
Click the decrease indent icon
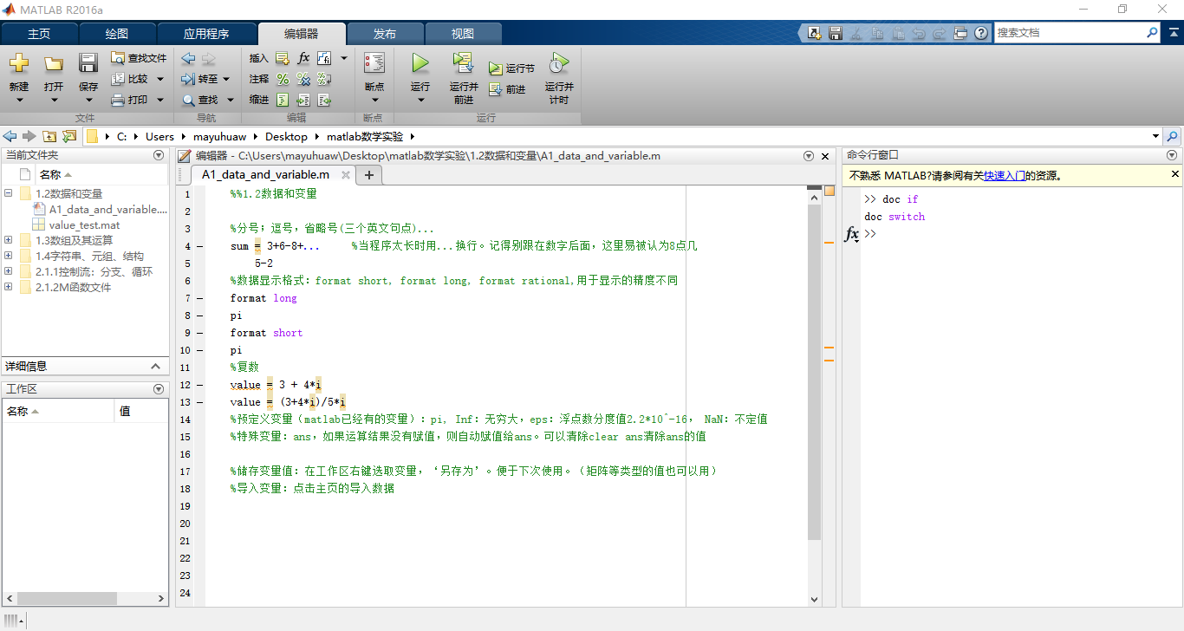click(324, 100)
